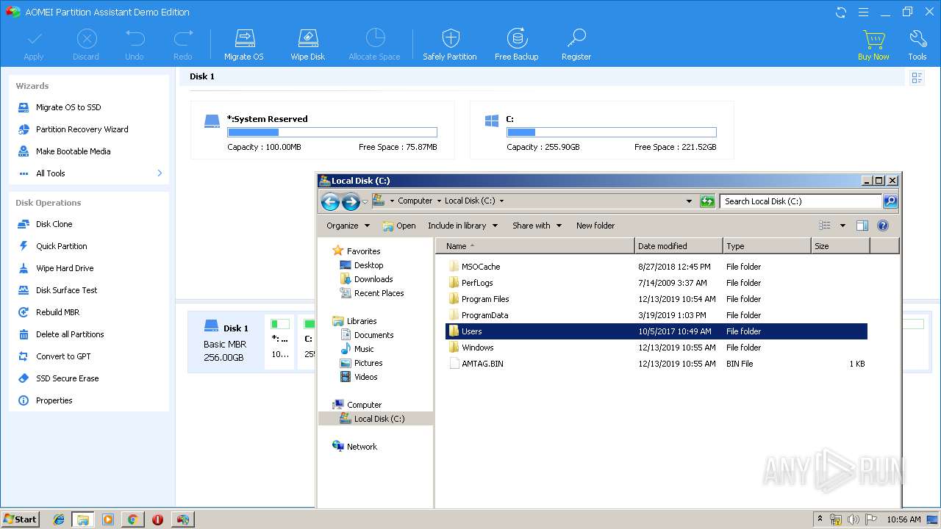Screen dimensions: 941x529
Task: Start Disk Surface Test
Action: pos(66,290)
